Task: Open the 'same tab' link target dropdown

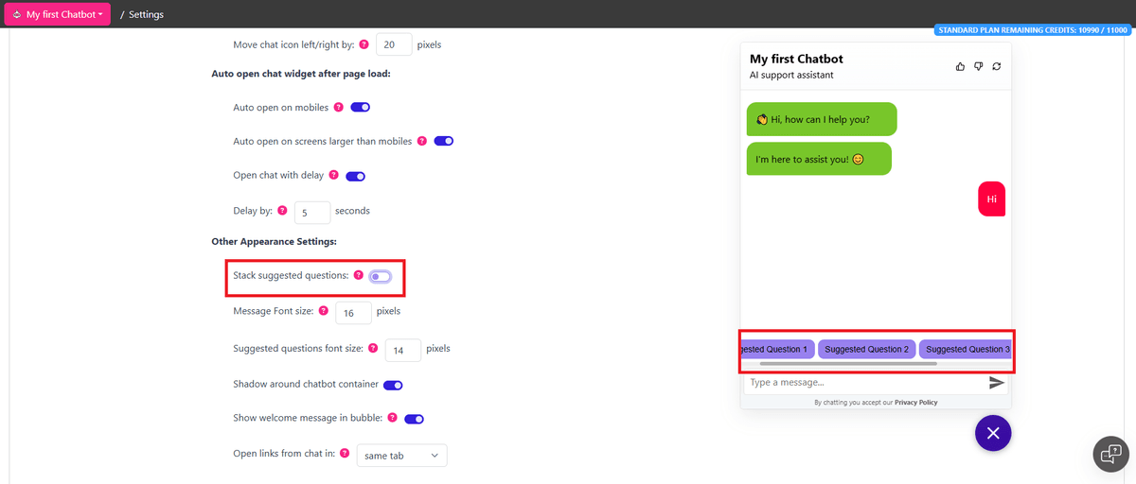Action: (x=401, y=456)
